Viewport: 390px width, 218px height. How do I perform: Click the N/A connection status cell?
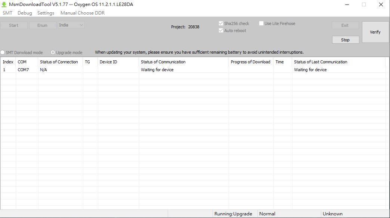click(x=61, y=70)
